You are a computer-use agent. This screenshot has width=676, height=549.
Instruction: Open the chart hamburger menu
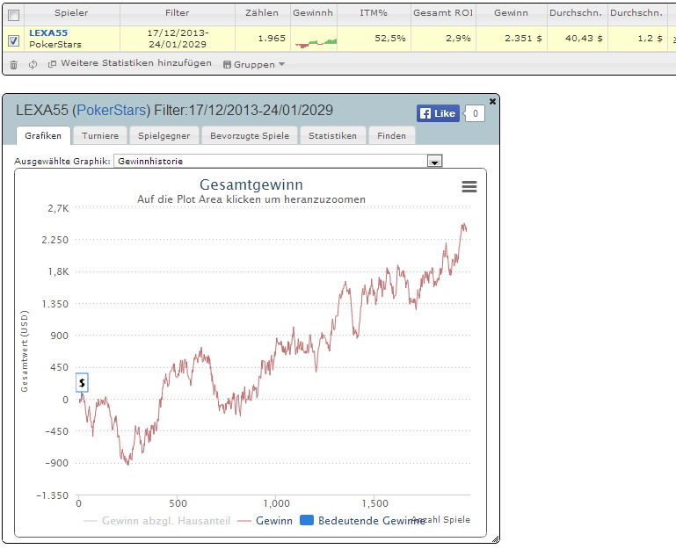(x=469, y=186)
